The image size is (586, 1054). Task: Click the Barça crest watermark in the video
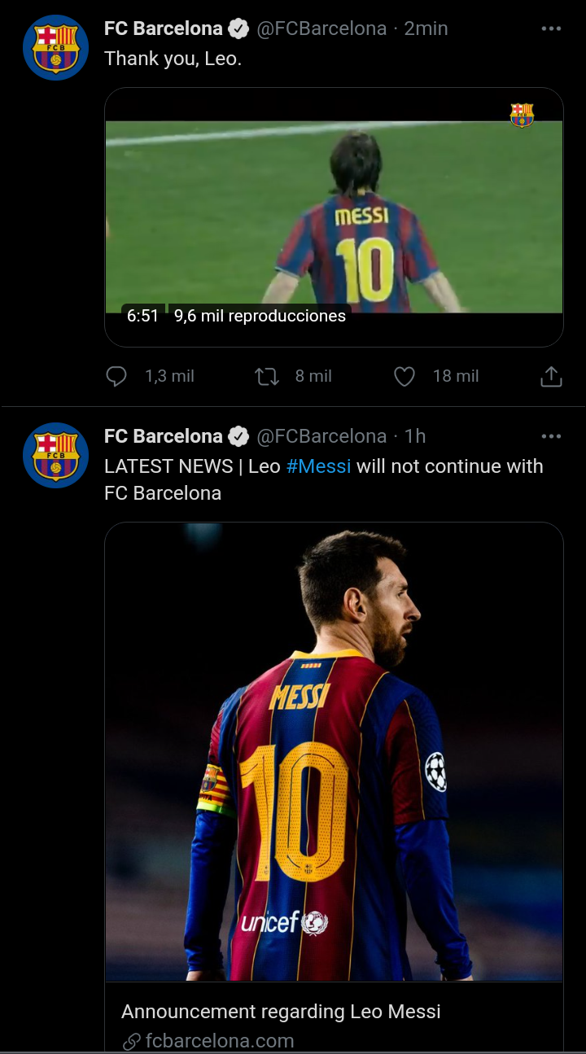[x=522, y=115]
